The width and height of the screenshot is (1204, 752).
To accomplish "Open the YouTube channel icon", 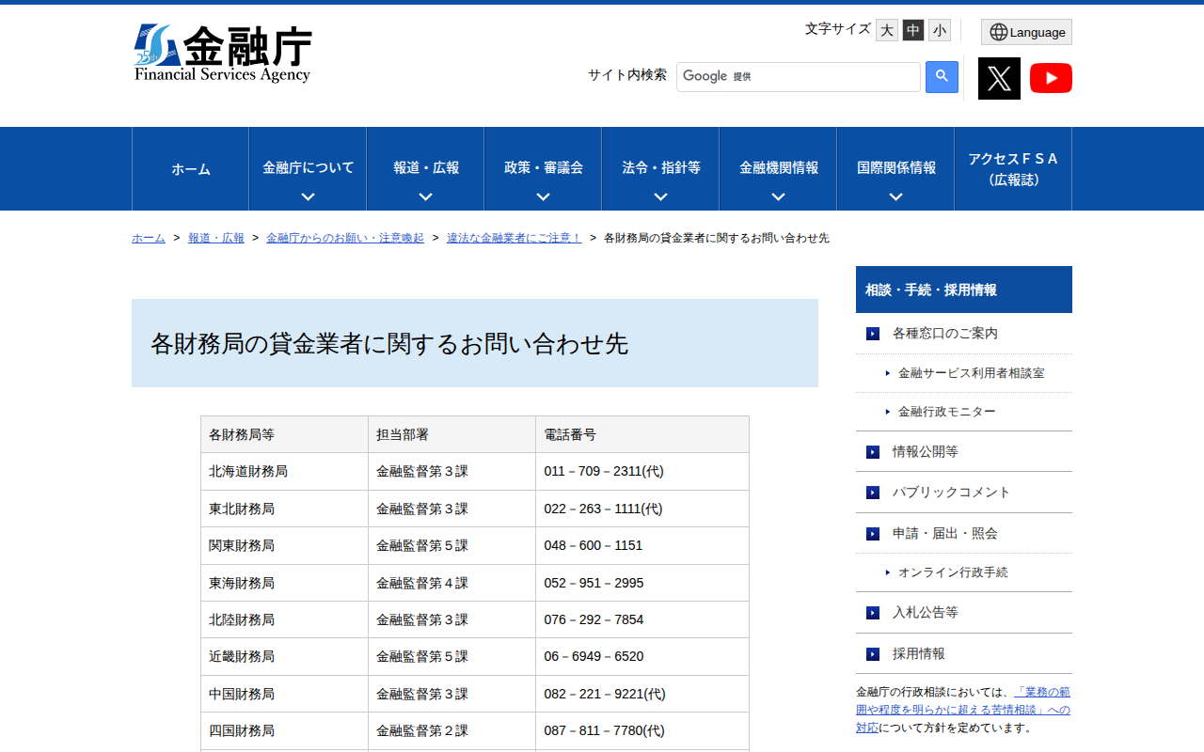I will 1051,78.
